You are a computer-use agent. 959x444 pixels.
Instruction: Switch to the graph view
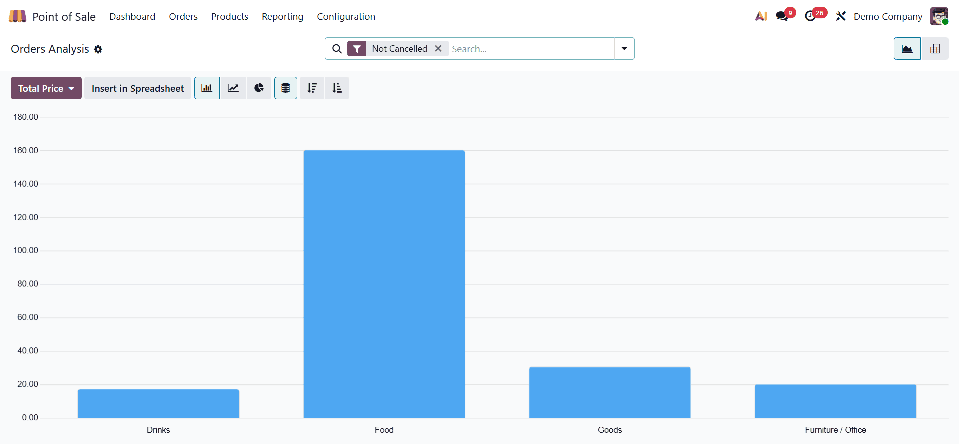point(907,49)
